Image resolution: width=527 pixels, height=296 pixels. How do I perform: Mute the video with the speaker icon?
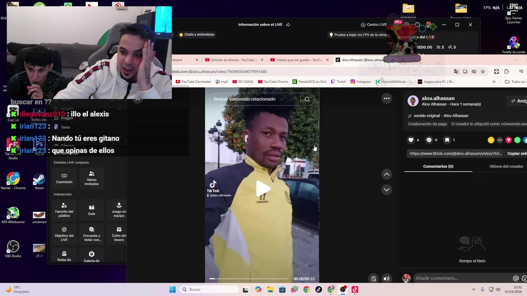pos(386,279)
